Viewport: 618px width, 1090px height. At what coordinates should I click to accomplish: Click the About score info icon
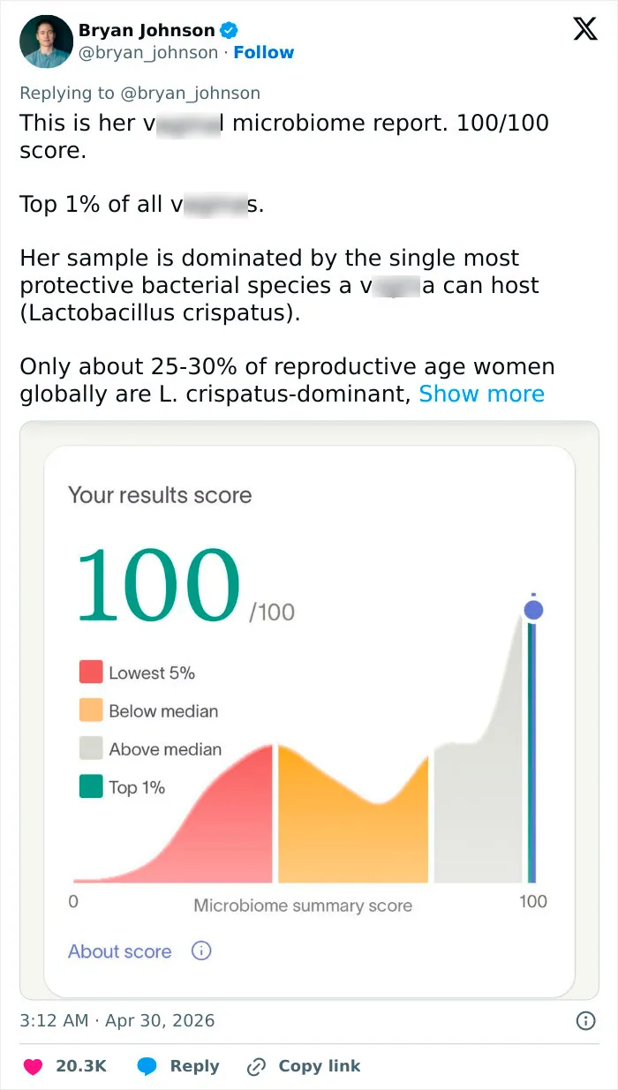pyautogui.click(x=201, y=951)
